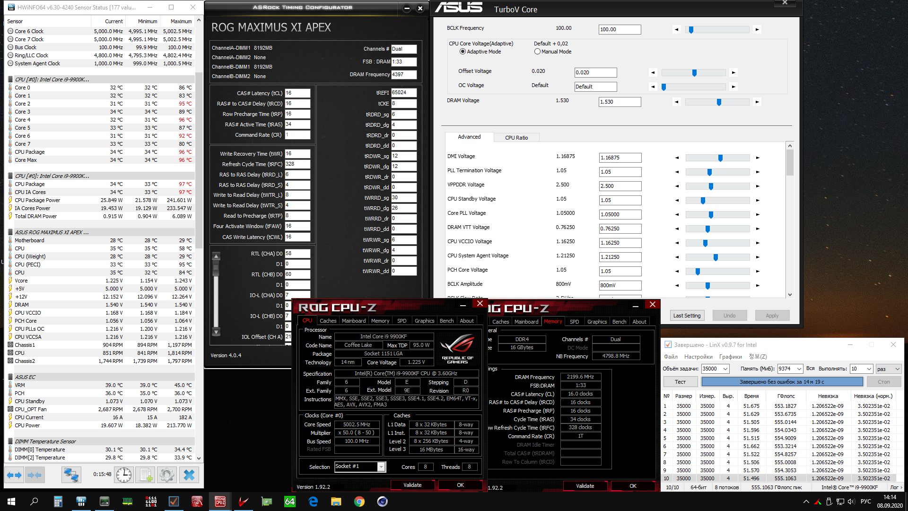This screenshot has height=511, width=908.
Task: Expand CPU-Z Socket #1 selection dropdown
Action: (381, 467)
